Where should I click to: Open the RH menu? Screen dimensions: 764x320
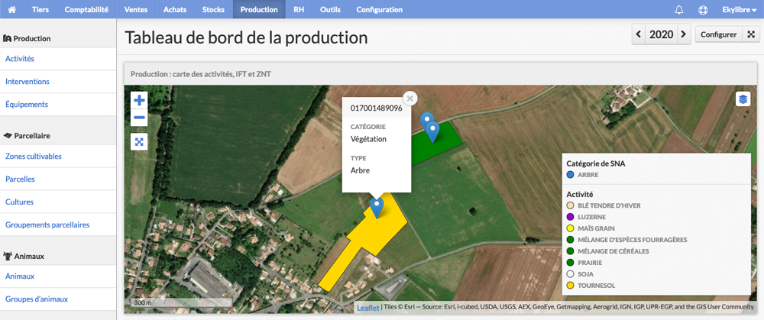[299, 9]
